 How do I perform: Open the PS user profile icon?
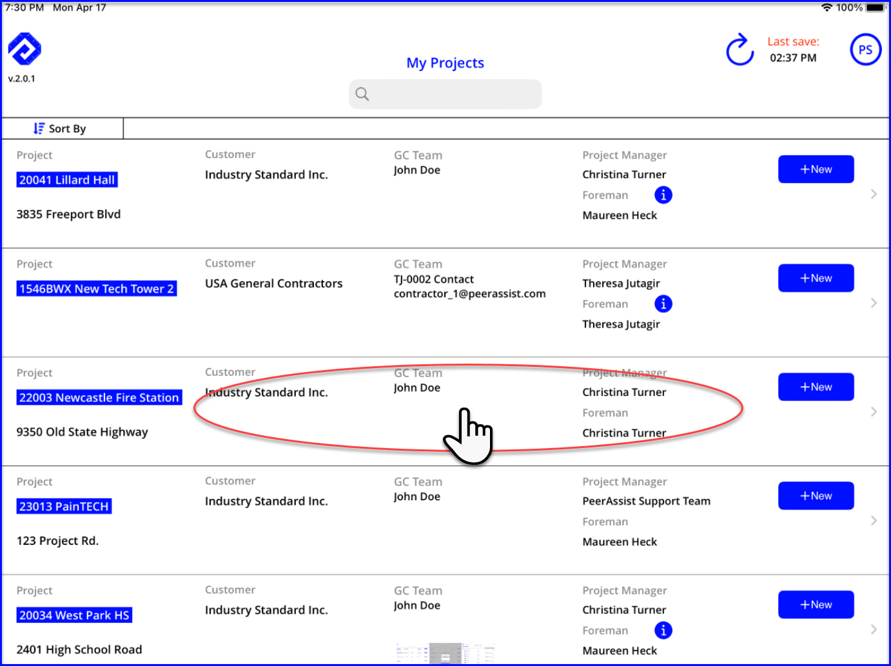(865, 50)
